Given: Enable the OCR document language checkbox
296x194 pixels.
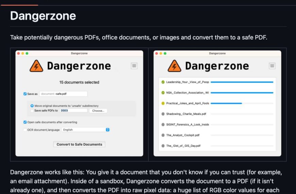Looking at the screenshot, I should [25, 130].
